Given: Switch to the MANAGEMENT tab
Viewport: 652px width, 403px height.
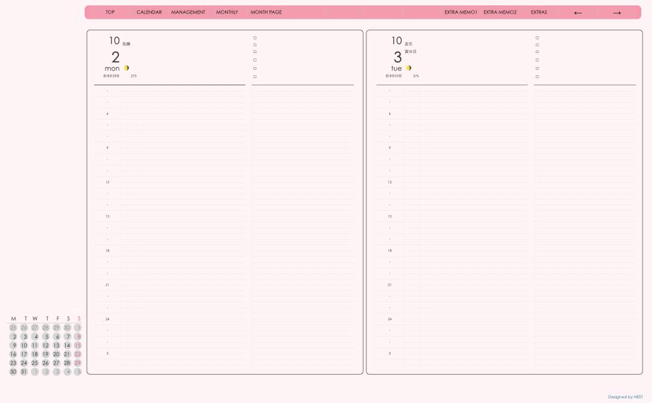Looking at the screenshot, I should point(188,12).
